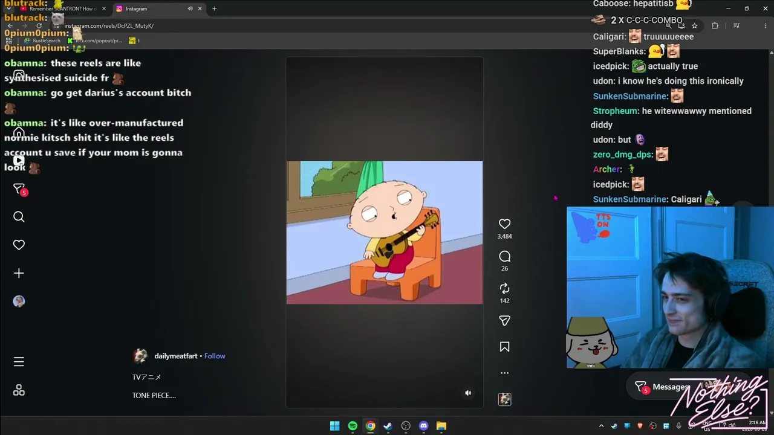
Task: Open a new browser tab
Action: (214, 8)
